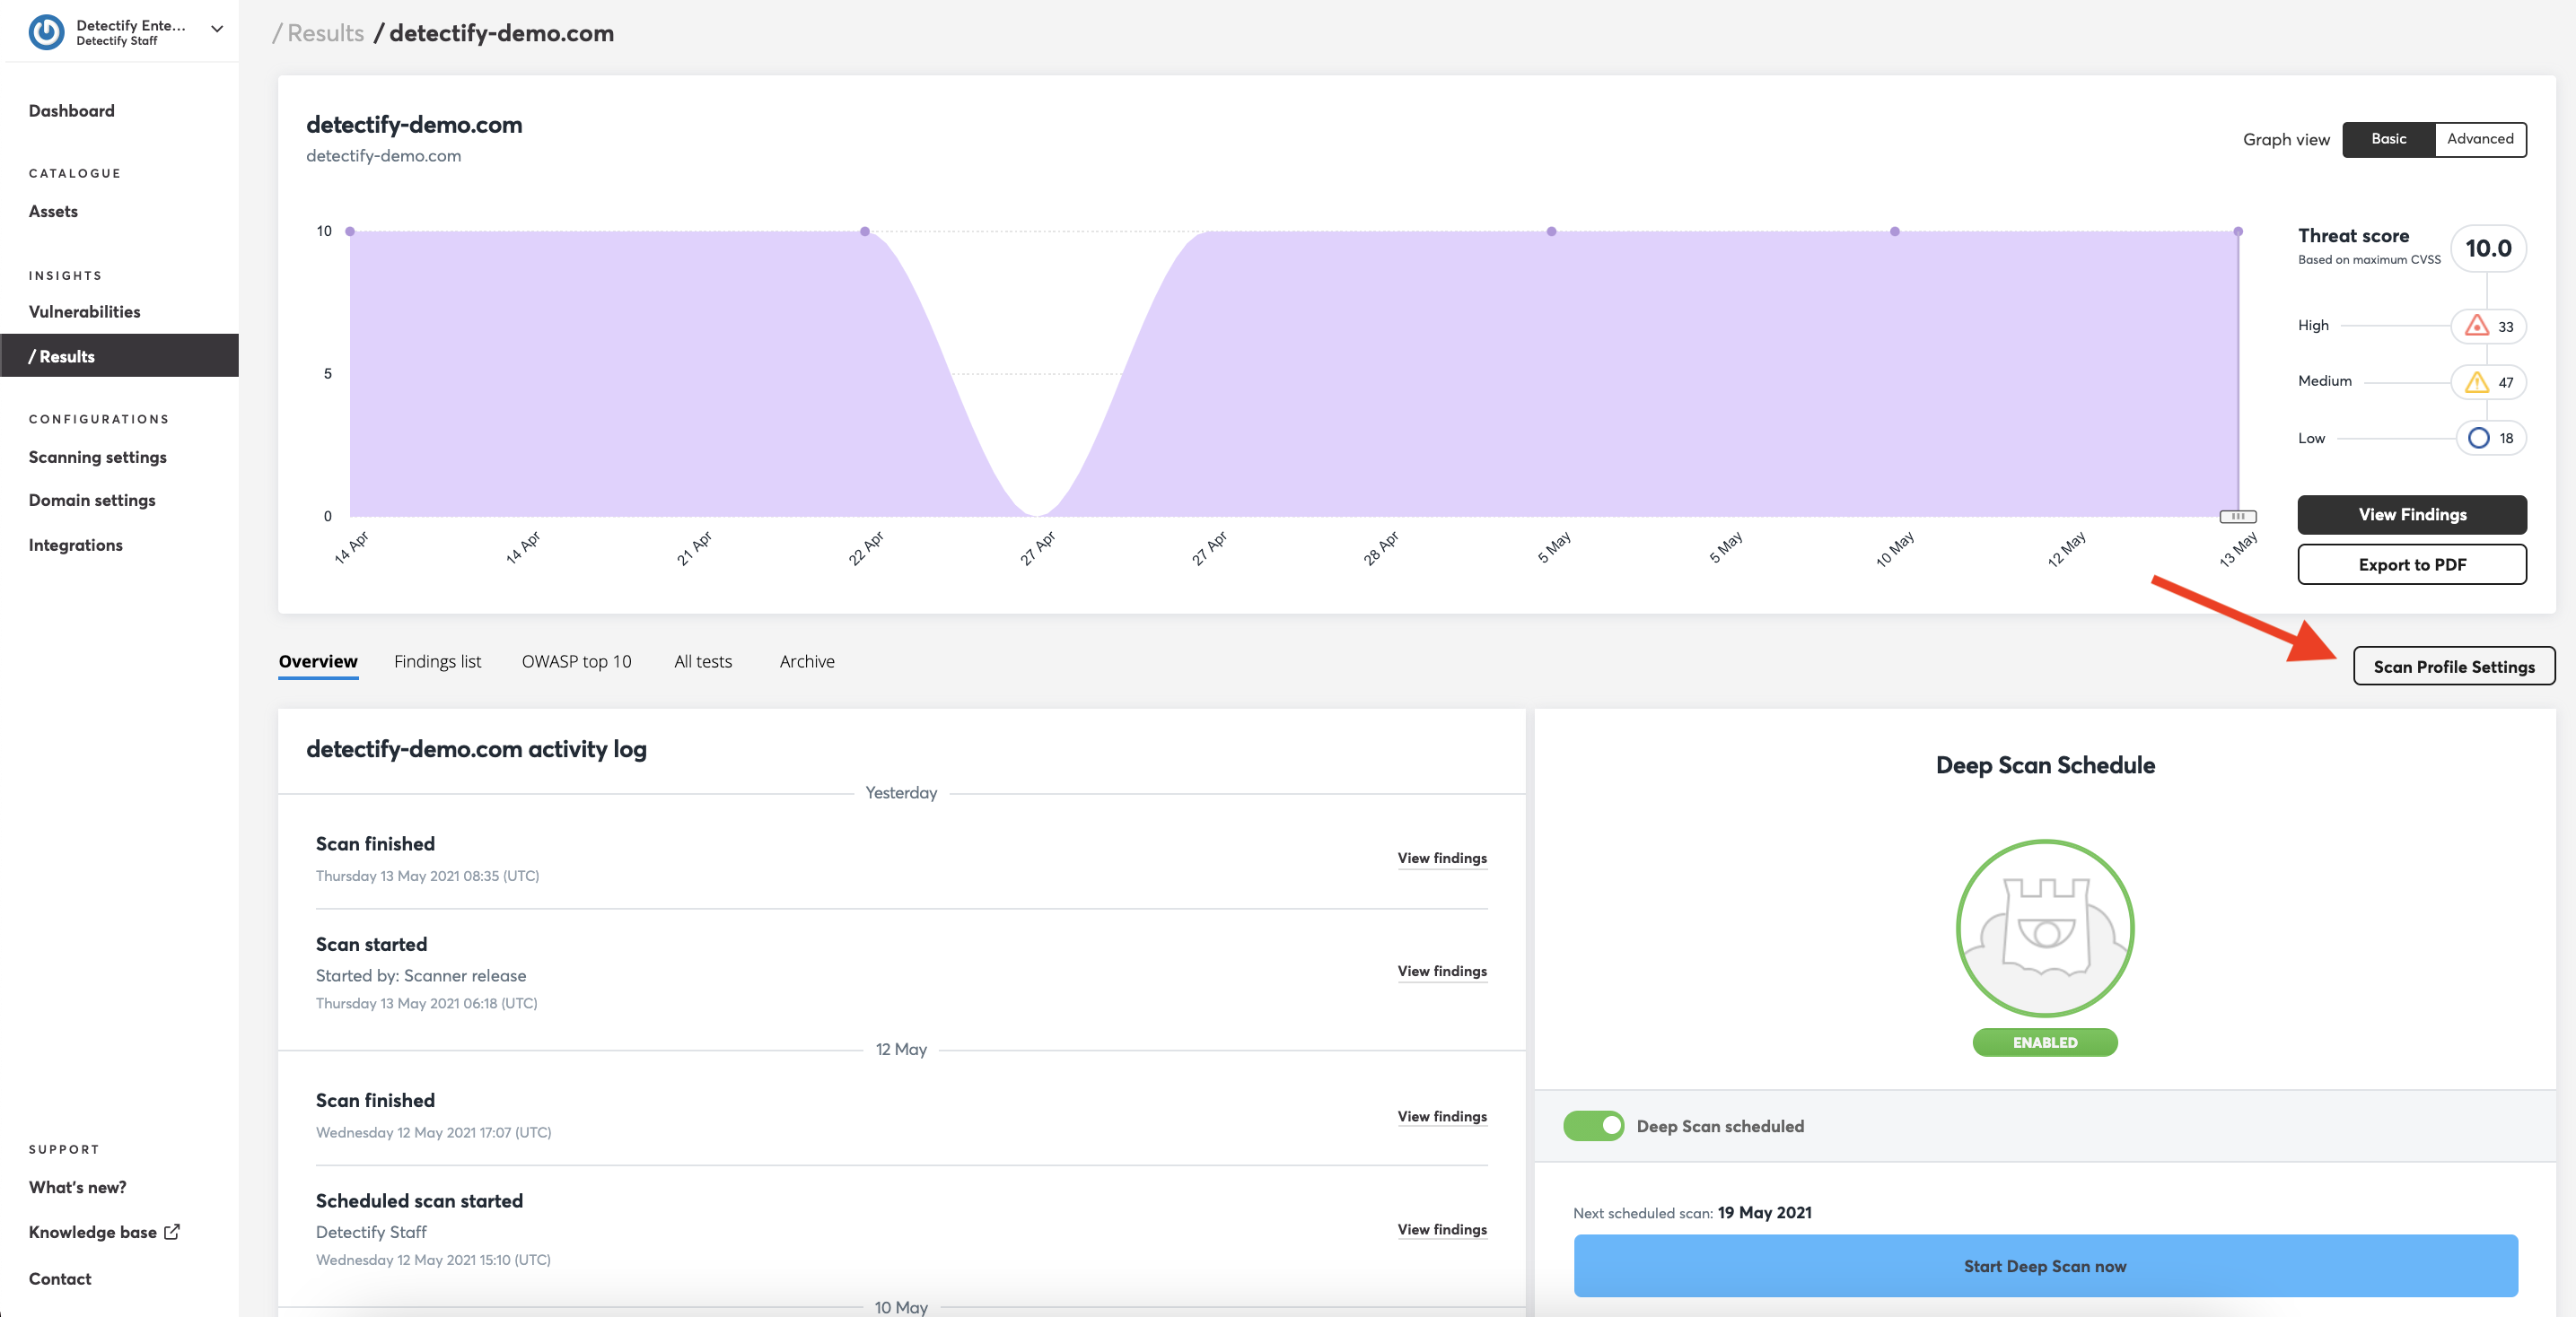2576x1317 pixels.
Task: Select the Basic graph view option
Action: [2388, 139]
